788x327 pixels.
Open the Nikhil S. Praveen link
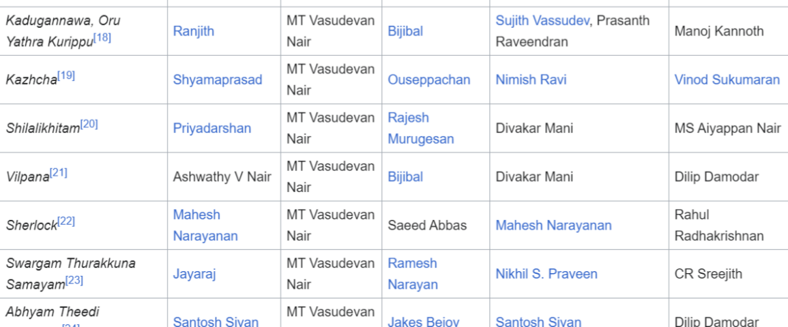[546, 274]
